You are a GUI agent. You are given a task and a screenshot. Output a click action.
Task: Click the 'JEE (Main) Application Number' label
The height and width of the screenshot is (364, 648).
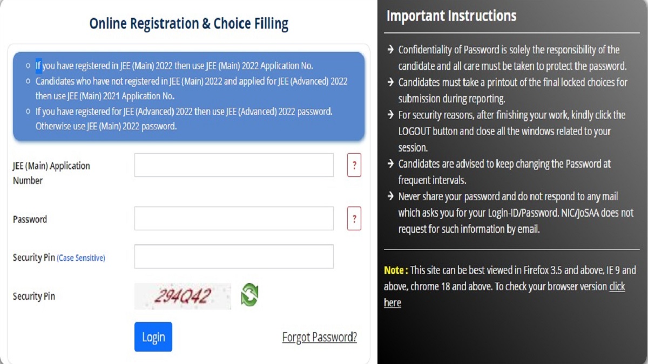click(51, 173)
